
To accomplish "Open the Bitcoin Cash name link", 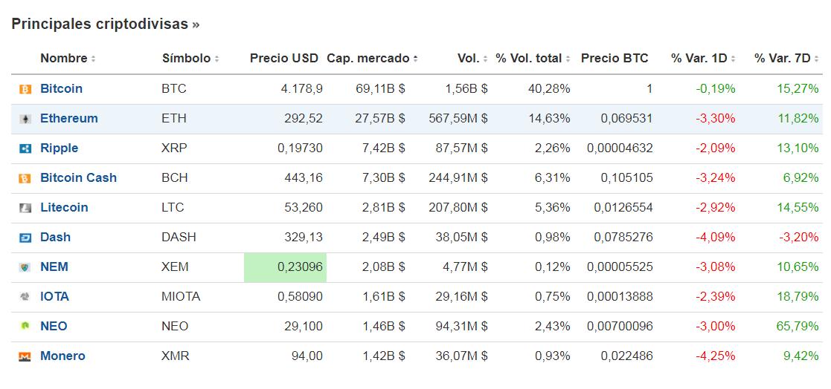I will (78, 178).
